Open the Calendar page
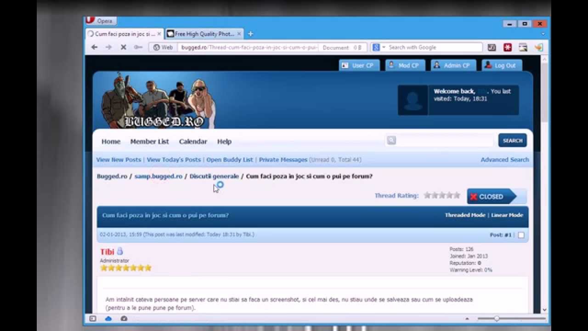588x331 pixels. click(x=193, y=142)
